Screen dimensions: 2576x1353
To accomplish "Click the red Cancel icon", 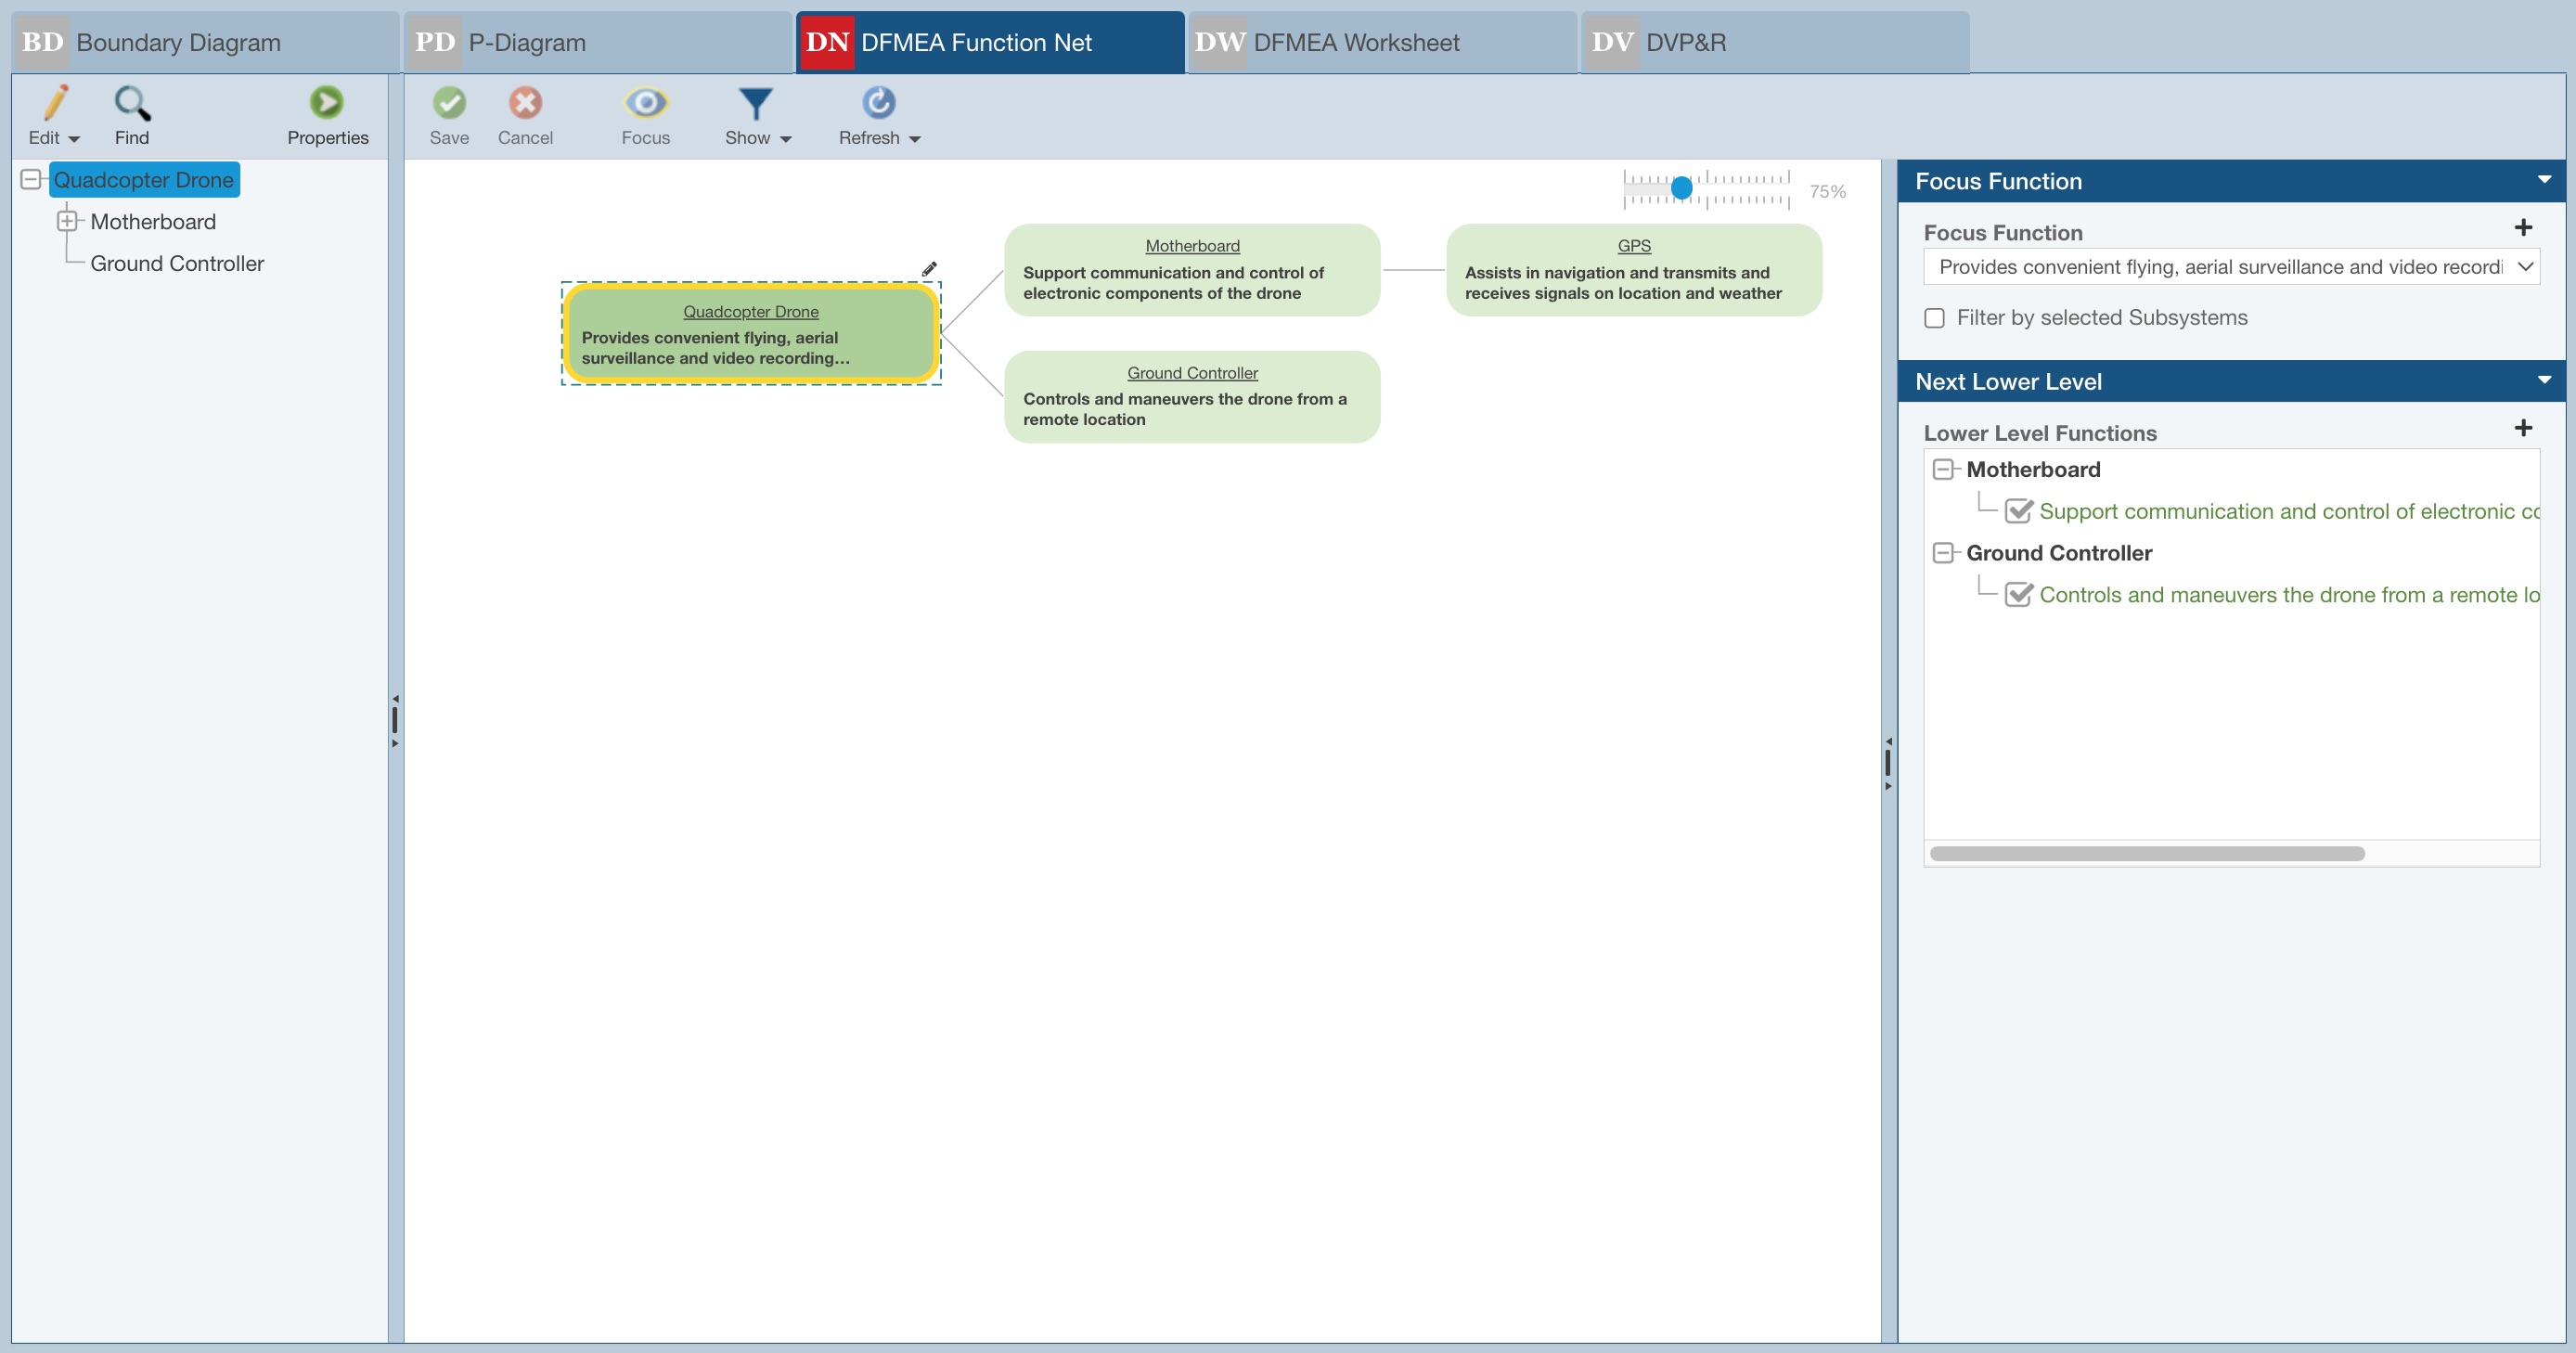I will coord(525,103).
